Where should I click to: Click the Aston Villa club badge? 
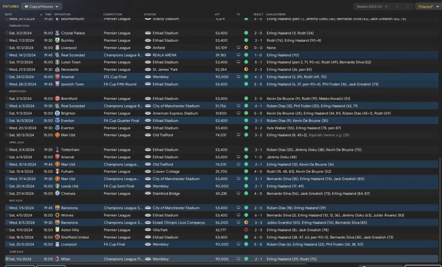[x=57, y=230]
